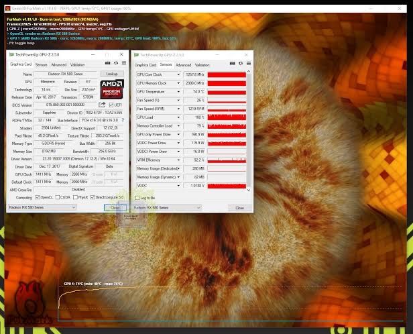Switch to Advanced tab in left GPU-Z window
413x334 pixels.
(59, 64)
